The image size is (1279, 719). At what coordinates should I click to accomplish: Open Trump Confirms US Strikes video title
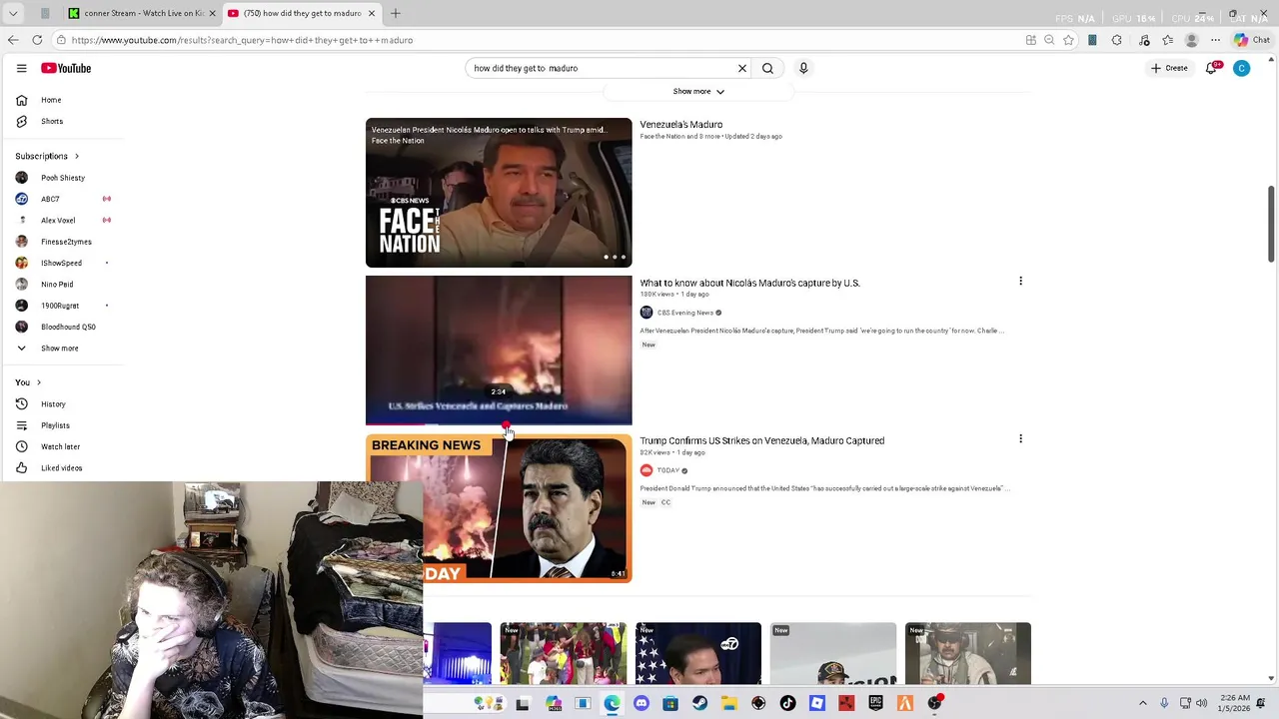coord(761,440)
